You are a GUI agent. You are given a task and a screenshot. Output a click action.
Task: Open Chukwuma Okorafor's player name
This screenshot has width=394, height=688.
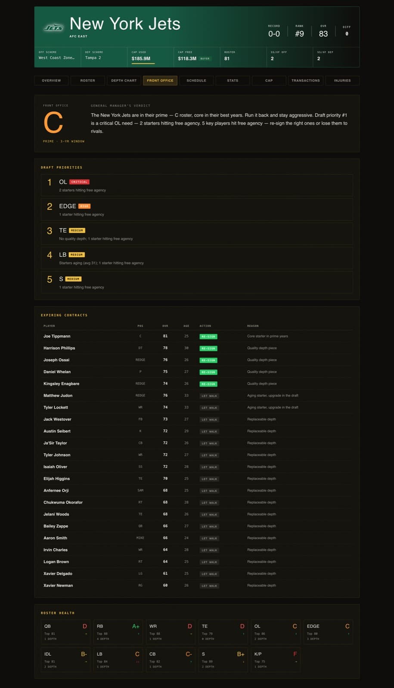click(63, 502)
